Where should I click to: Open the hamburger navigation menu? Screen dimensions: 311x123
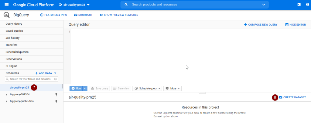tap(7, 5)
